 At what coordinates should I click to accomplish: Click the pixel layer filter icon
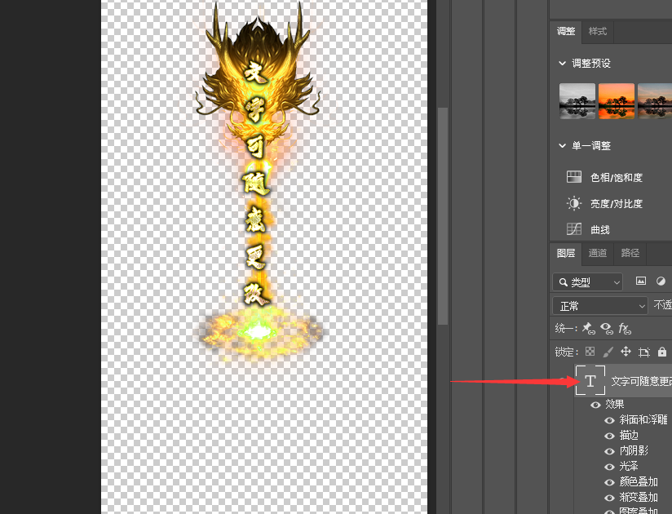click(x=641, y=281)
